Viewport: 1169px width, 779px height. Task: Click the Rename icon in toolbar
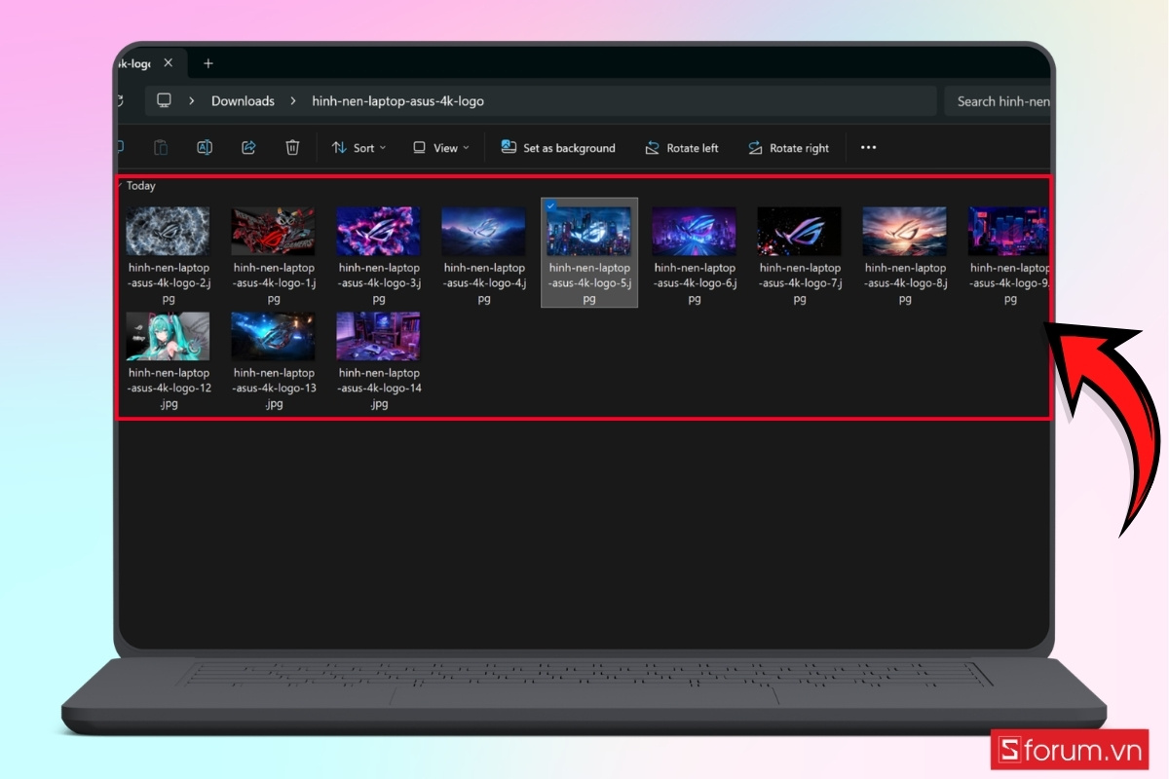pos(205,147)
